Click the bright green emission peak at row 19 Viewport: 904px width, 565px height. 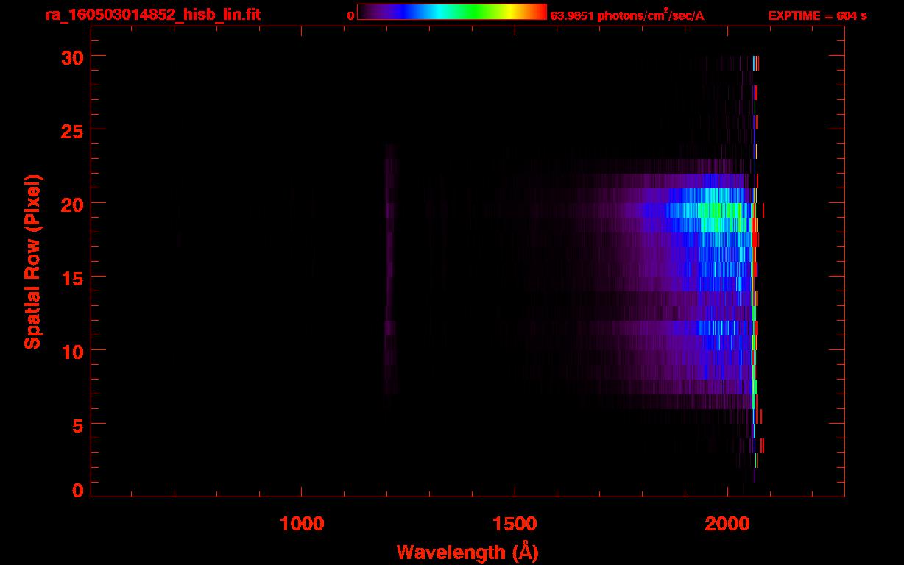click(718, 210)
